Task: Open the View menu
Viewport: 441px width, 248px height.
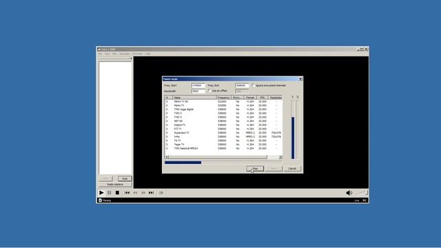Action: click(x=107, y=54)
